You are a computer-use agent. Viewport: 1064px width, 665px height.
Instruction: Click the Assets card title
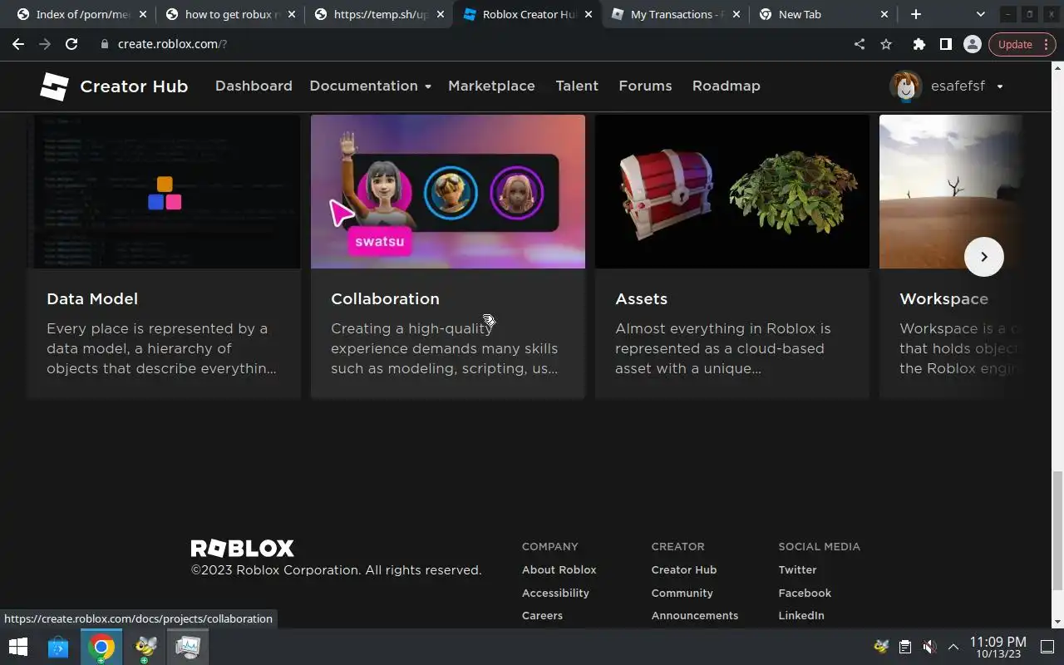(641, 298)
